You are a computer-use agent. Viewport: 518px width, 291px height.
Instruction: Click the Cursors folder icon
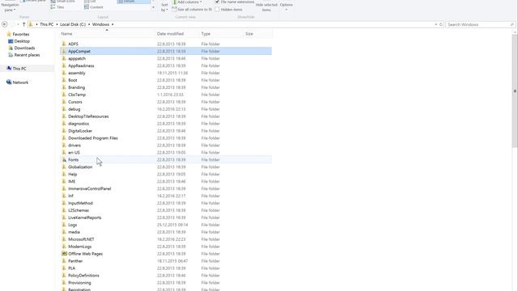pyautogui.click(x=64, y=102)
